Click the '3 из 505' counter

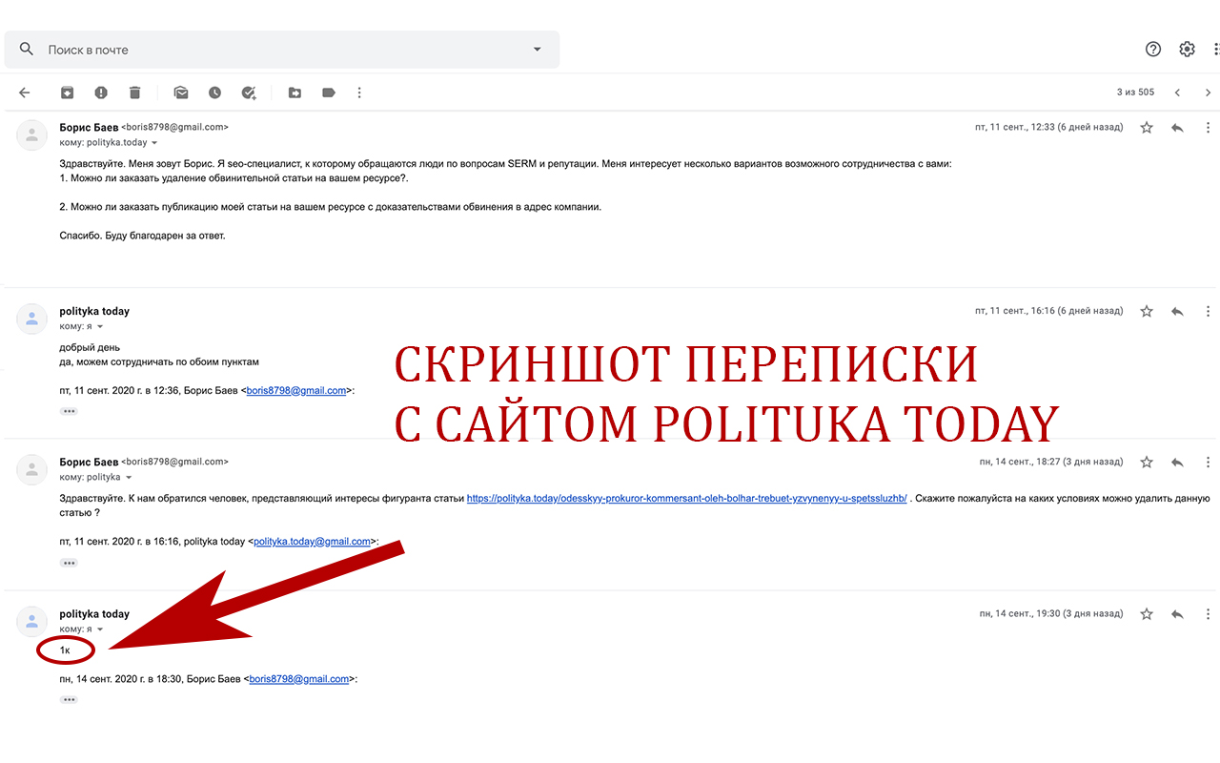[x=1135, y=93]
